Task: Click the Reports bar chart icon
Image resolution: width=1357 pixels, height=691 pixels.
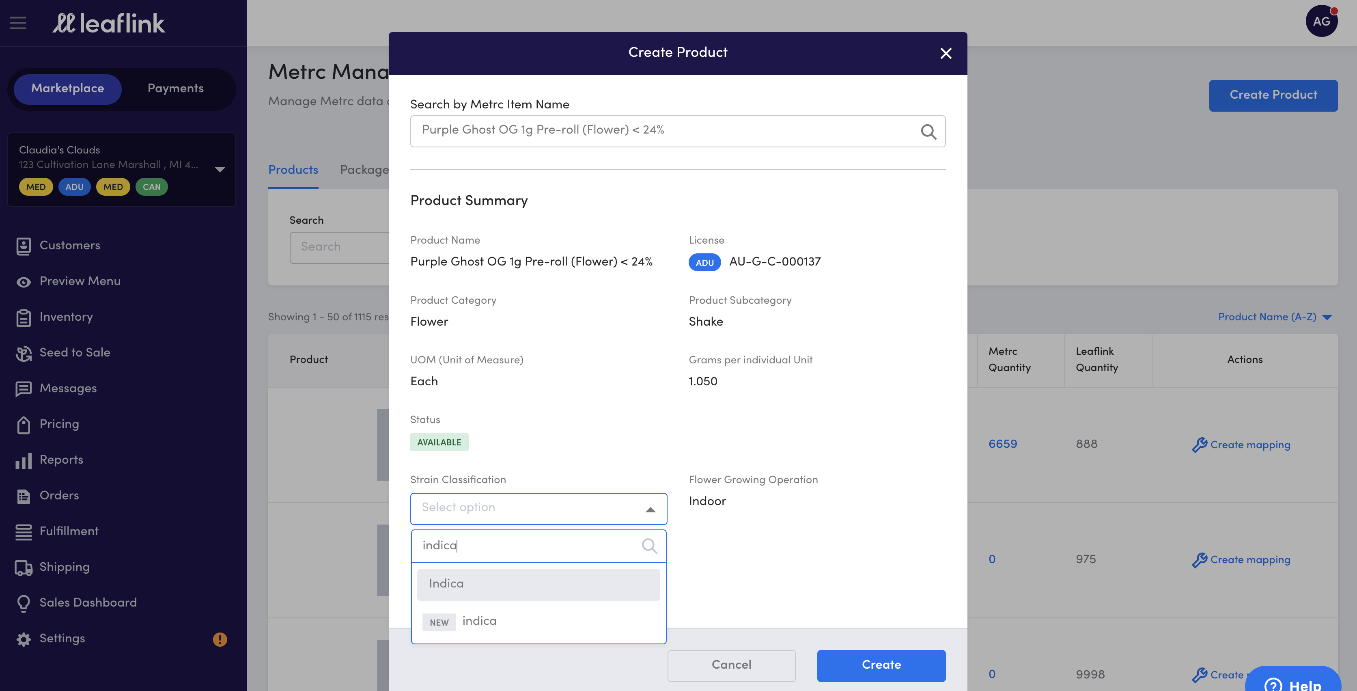Action: 23,461
